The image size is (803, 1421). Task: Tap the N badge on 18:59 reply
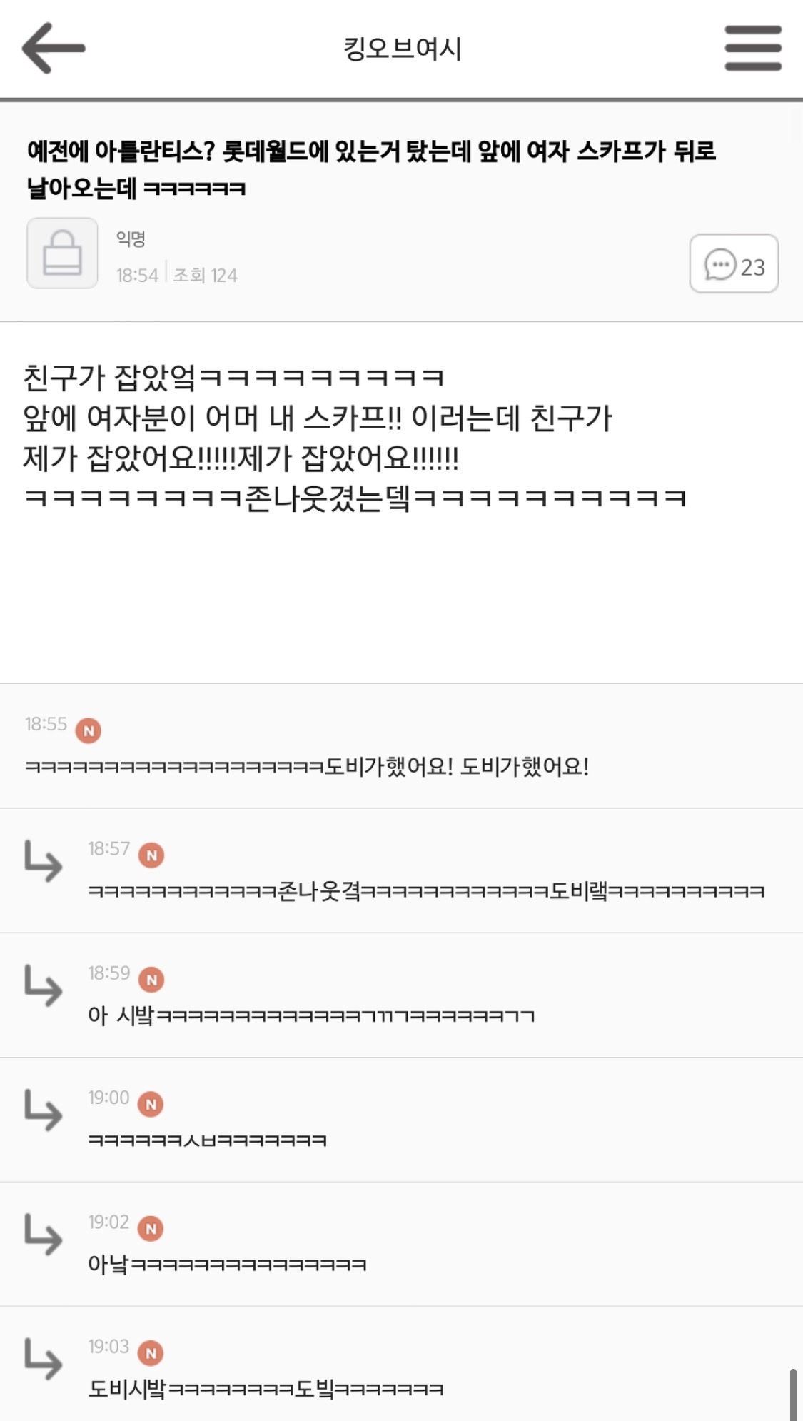coord(151,980)
